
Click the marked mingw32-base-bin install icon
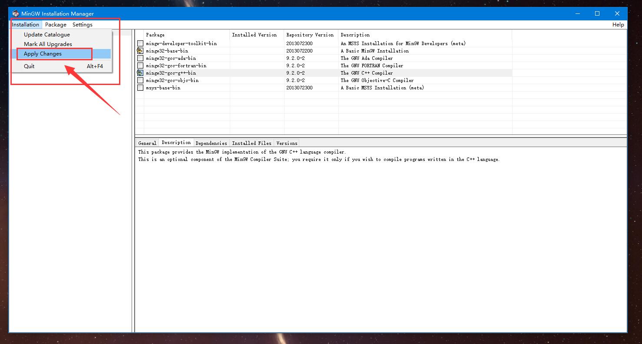click(x=140, y=51)
